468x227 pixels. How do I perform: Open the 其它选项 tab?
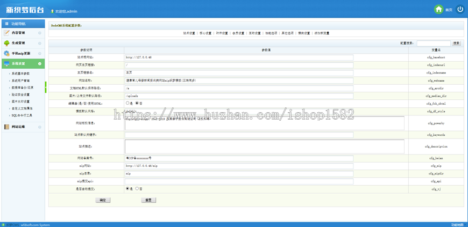pos(287,33)
